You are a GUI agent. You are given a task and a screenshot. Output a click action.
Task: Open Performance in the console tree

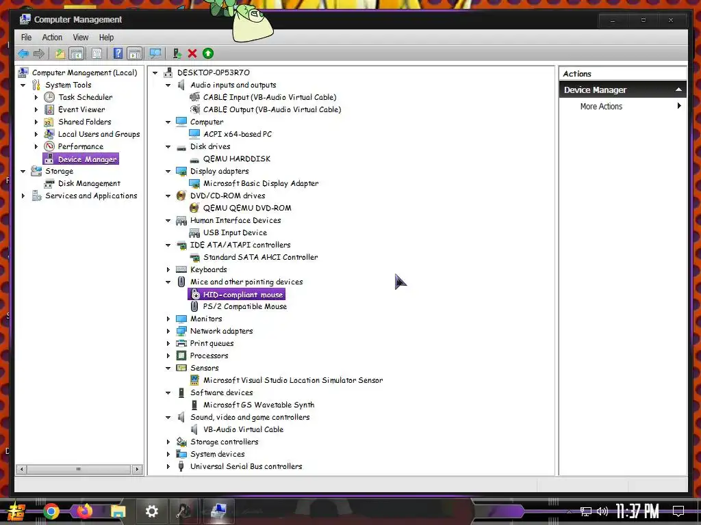(x=81, y=146)
